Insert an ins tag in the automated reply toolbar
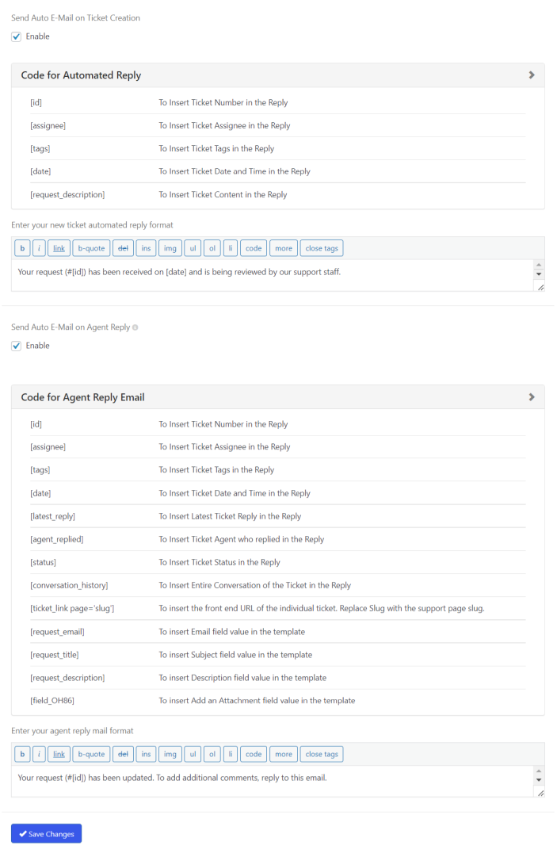The height and width of the screenshot is (853, 557). click(x=146, y=247)
